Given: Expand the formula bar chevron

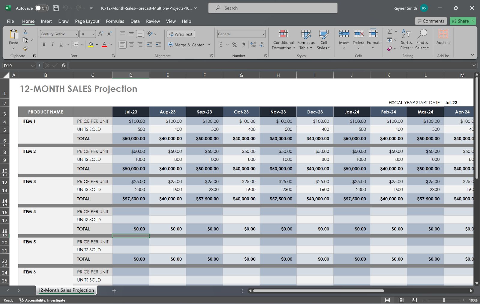Looking at the screenshot, I should click(474, 65).
